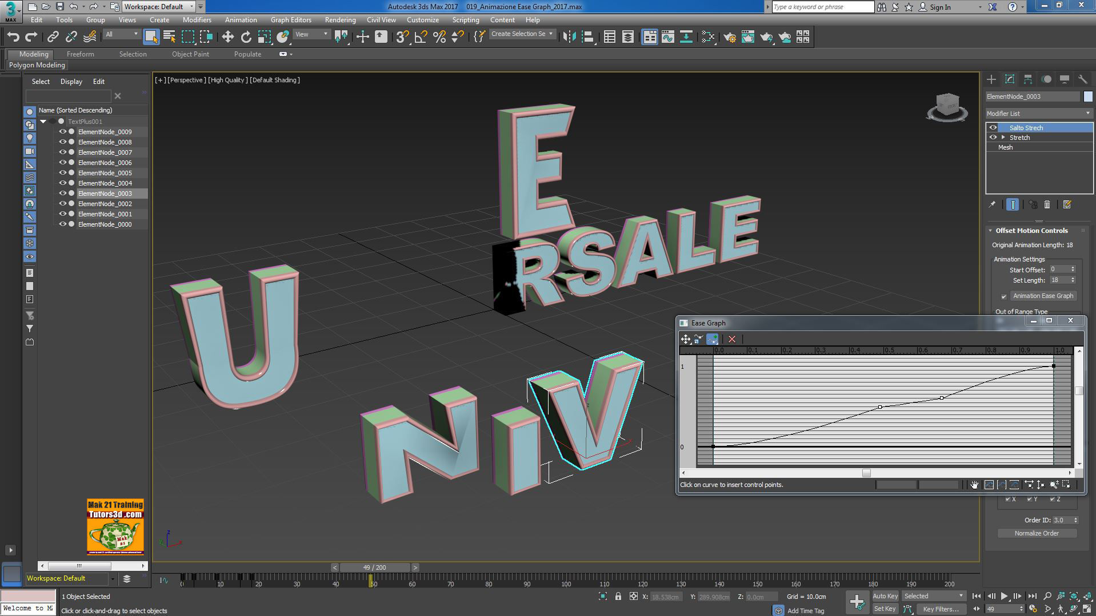Viewport: 1096px width, 616px height.
Task: Select the Move tool in main toolbar
Action: pos(227,37)
